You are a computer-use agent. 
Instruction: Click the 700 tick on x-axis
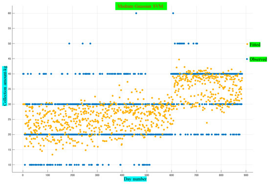pyautogui.click(x=196, y=175)
